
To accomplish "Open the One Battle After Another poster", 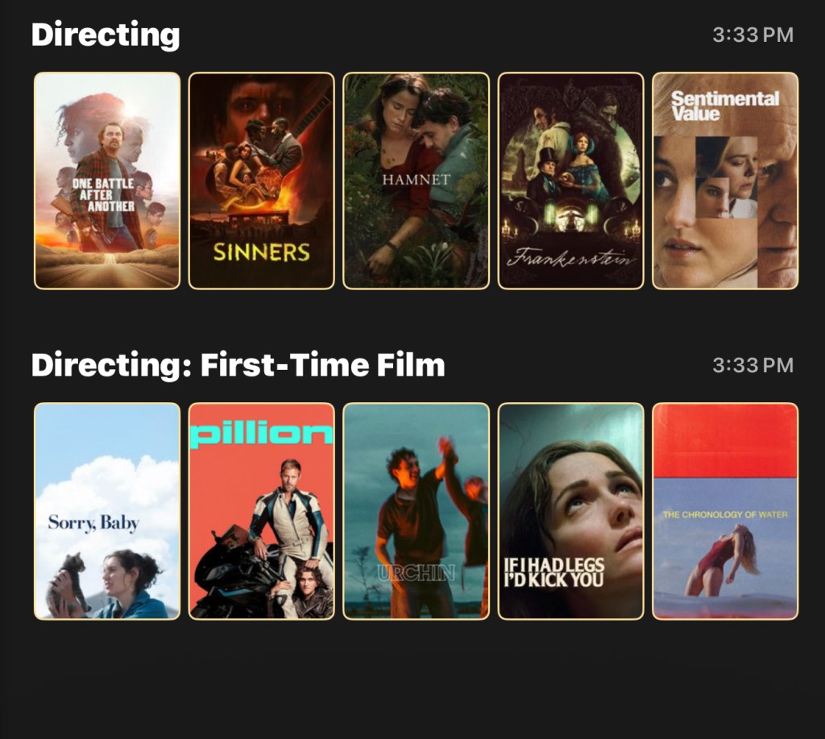I will tap(107, 181).
